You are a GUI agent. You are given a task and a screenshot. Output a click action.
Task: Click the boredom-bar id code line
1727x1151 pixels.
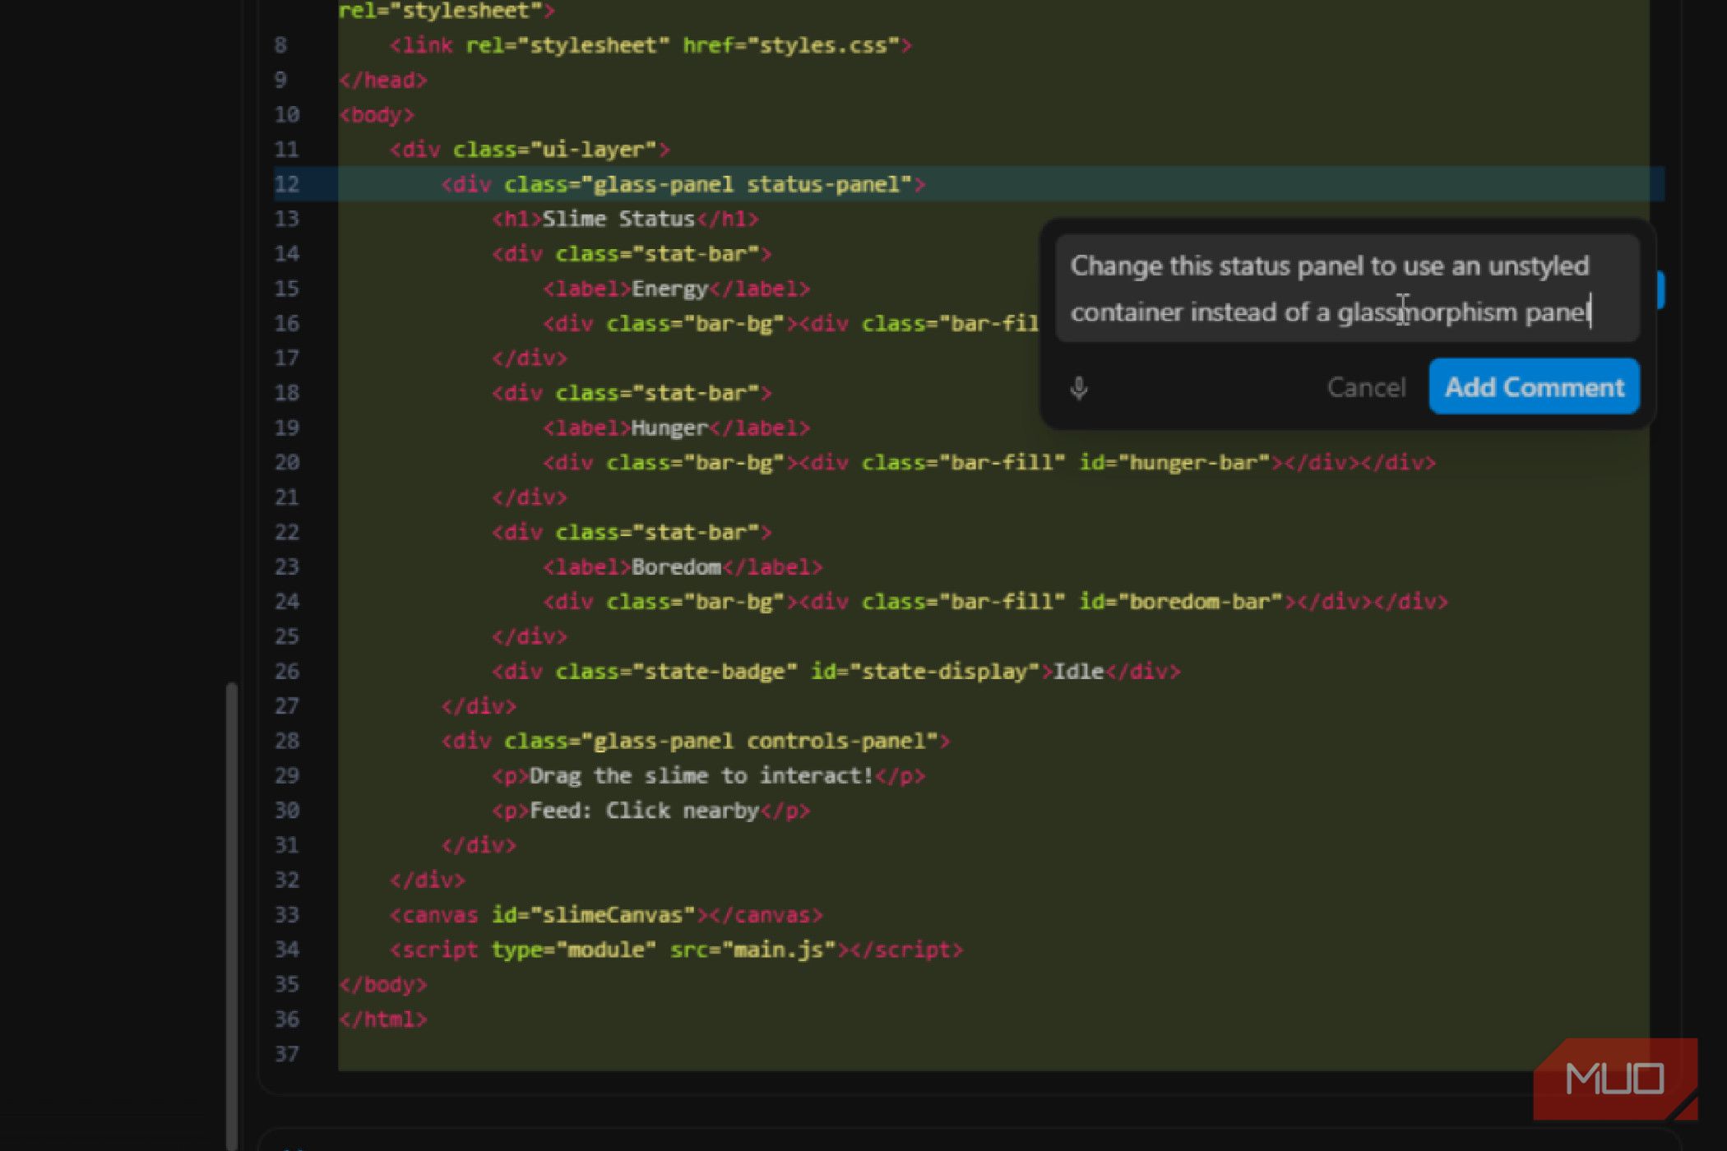coord(995,601)
